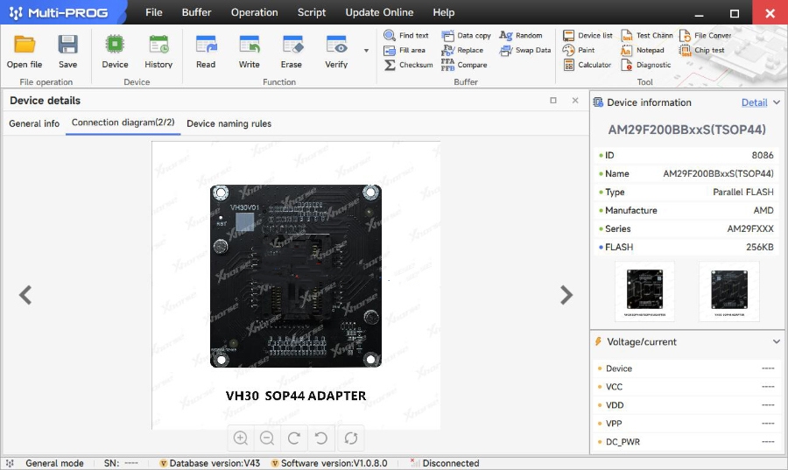This screenshot has height=470, width=788.
Task: Open the Notepad tool
Action: pyautogui.click(x=643, y=50)
